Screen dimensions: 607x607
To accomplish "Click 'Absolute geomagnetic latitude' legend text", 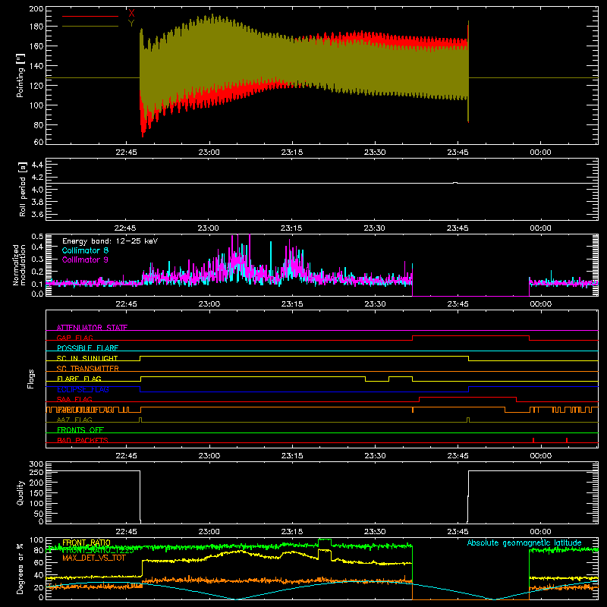I will click(x=524, y=543).
